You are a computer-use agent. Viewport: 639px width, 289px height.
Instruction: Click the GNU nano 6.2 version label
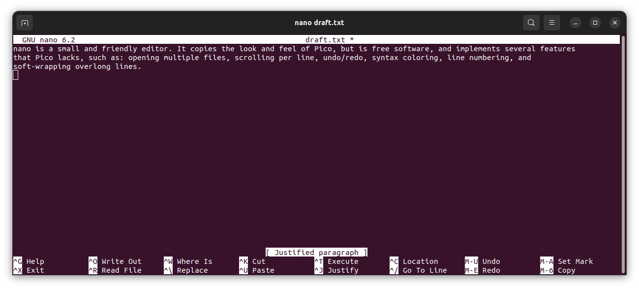(48, 40)
